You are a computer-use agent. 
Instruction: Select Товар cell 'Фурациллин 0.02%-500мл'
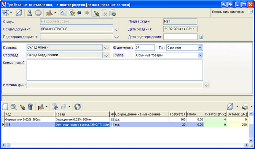click(82, 119)
